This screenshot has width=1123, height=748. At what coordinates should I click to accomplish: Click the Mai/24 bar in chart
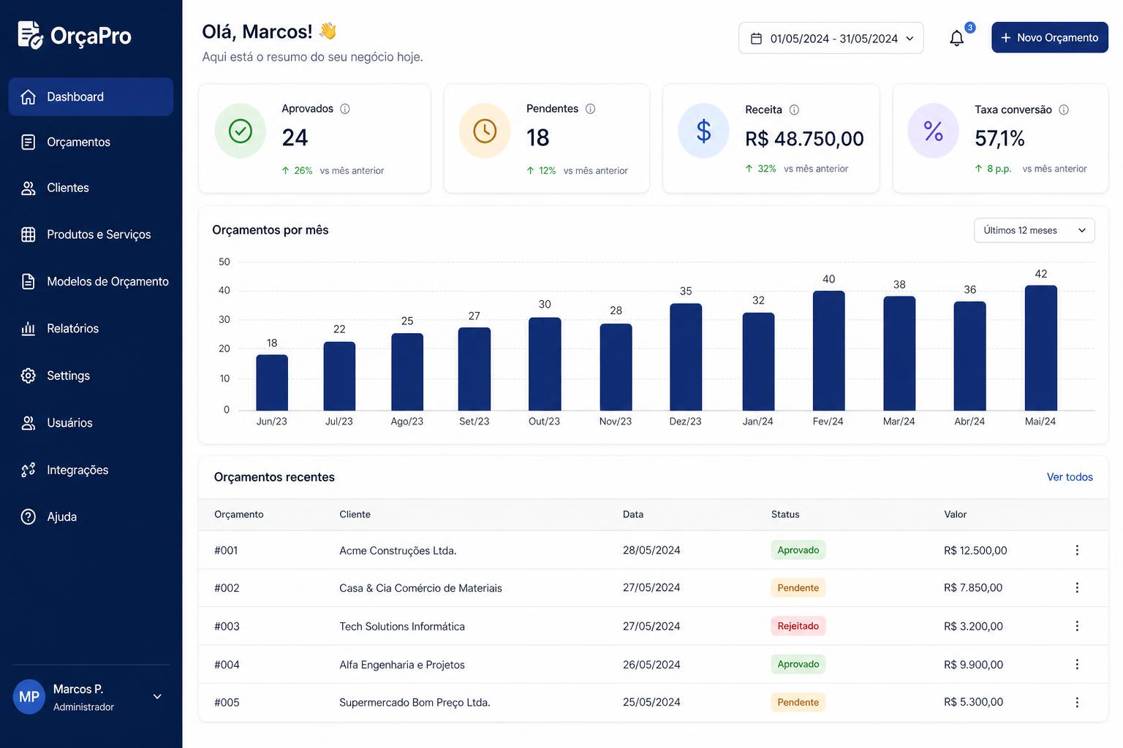pos(1041,348)
